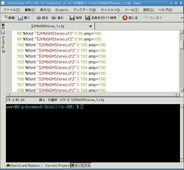Open the Projects menu
Viewport: 184px width, 170px height.
pos(62,10)
